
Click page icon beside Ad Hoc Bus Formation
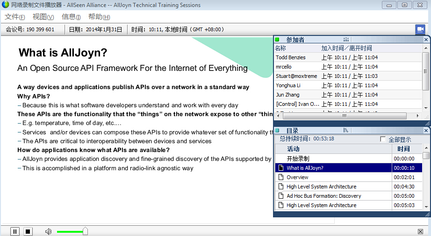(x=280, y=196)
